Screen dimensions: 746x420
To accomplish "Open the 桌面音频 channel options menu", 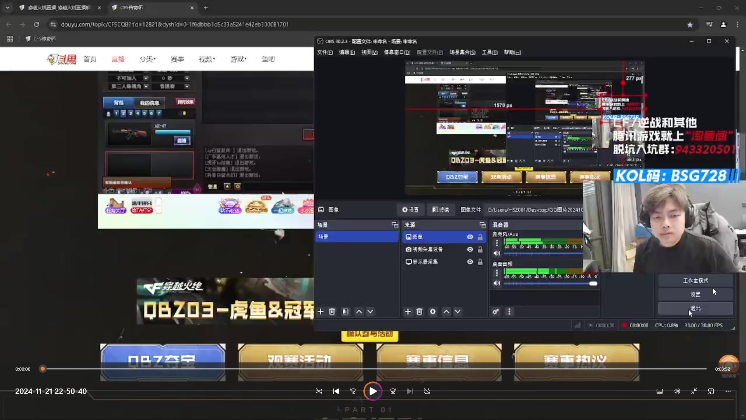I will click(497, 273).
